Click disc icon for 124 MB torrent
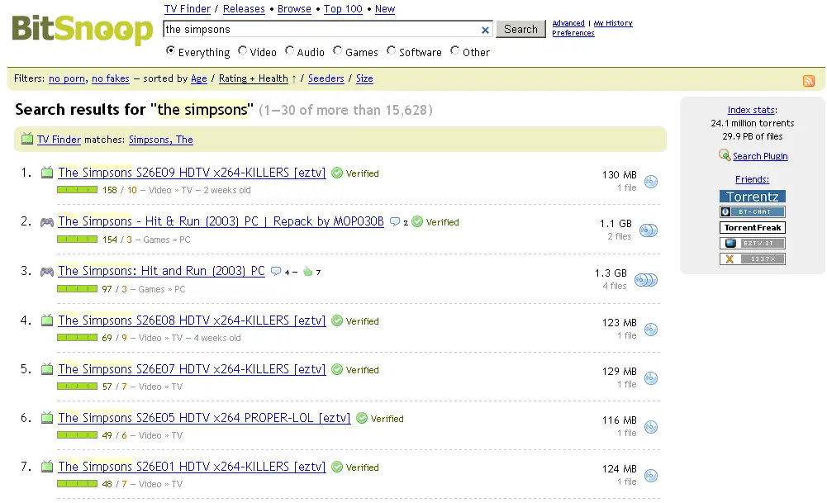 651,476
